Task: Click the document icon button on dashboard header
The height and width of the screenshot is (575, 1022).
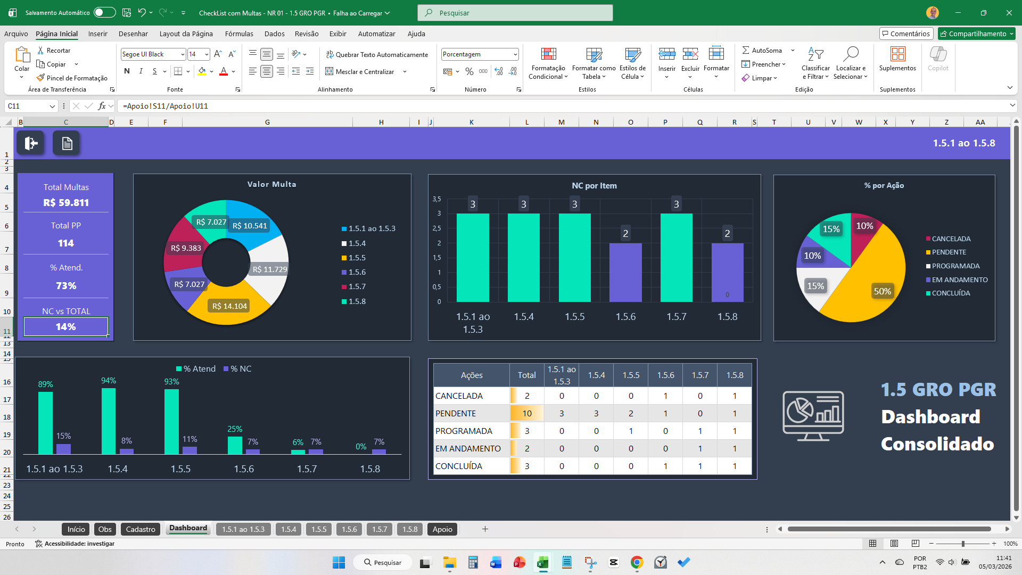Action: pos(67,143)
